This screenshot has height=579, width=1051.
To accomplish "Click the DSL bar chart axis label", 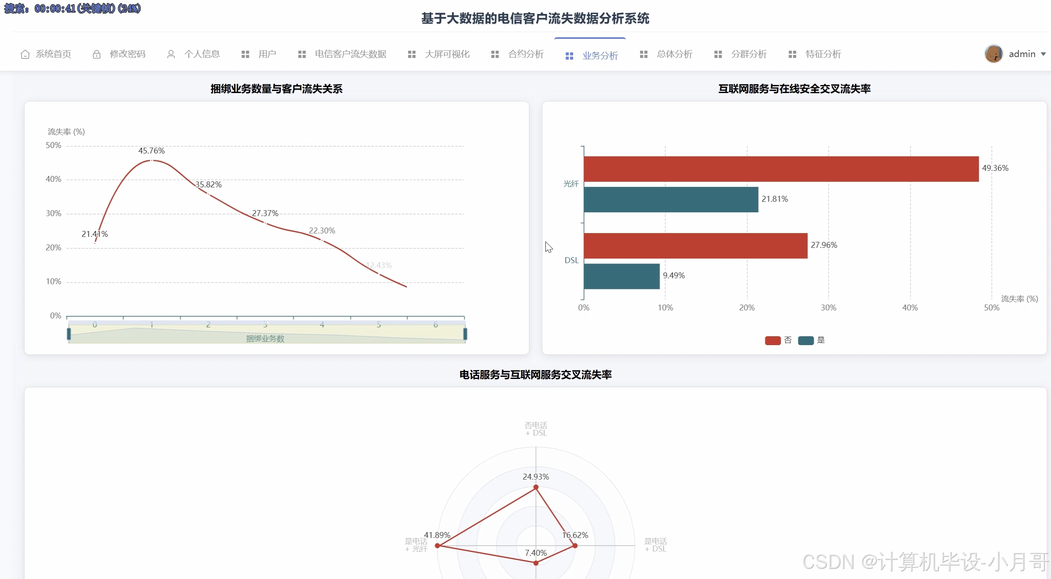I will pyautogui.click(x=571, y=261).
